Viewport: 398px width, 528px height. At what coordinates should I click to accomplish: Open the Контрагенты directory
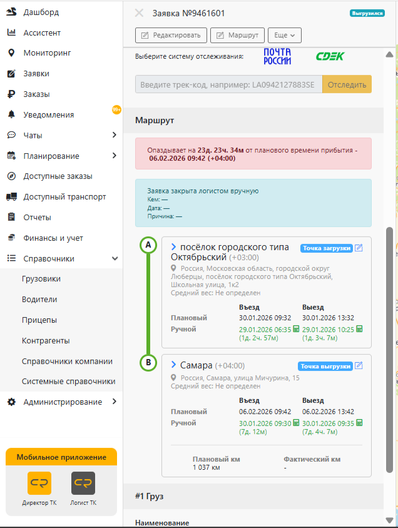[x=46, y=341]
